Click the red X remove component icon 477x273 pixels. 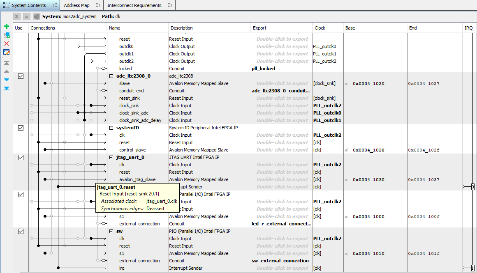[7, 44]
